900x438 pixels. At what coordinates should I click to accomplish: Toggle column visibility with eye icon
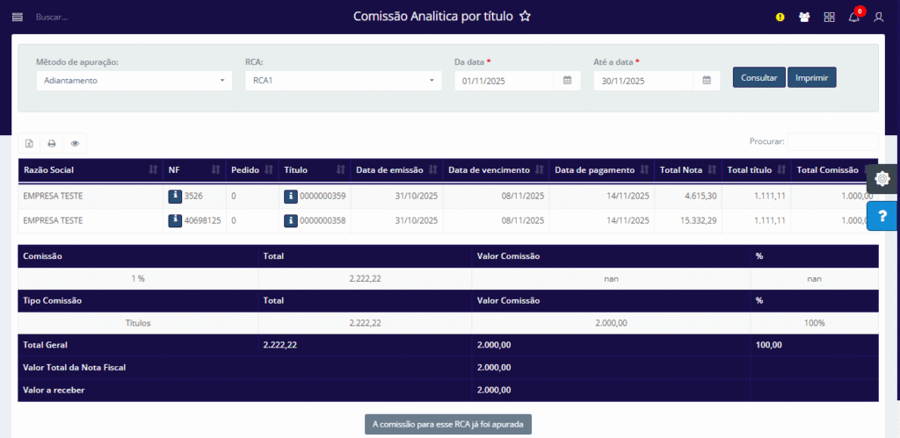[x=75, y=143]
